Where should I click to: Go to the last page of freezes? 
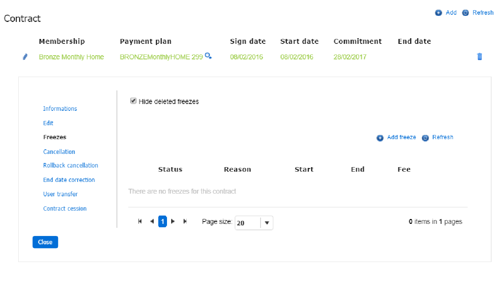pyautogui.click(x=185, y=222)
